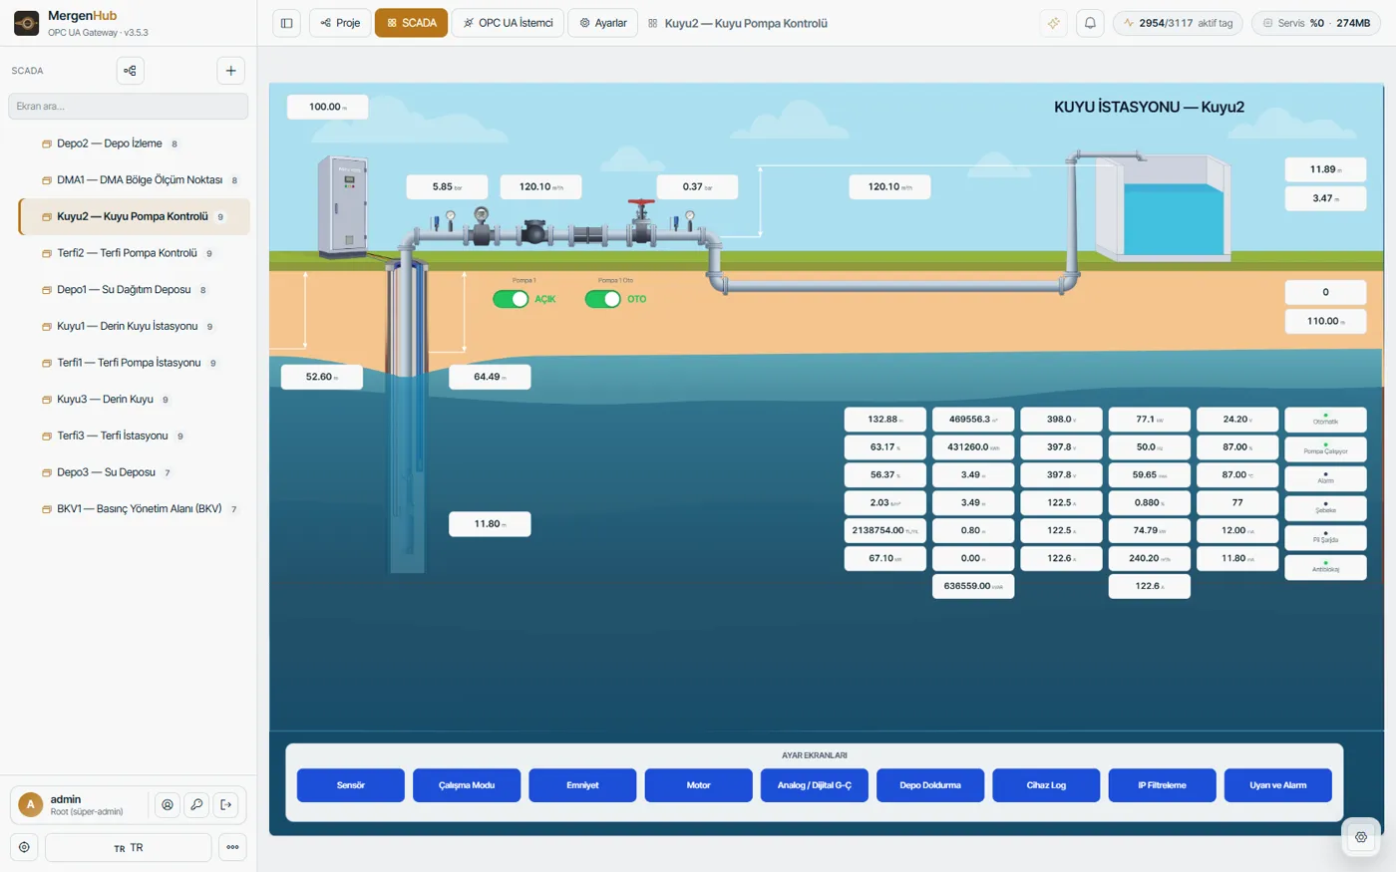Click the red gate valve on pipeline
Viewport: 1396px width, 872px height.
tap(641, 223)
